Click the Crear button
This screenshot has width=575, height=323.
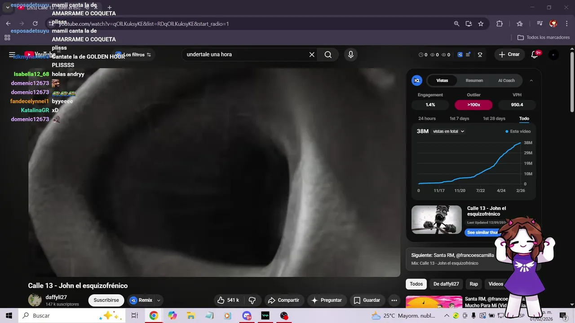pos(509,55)
